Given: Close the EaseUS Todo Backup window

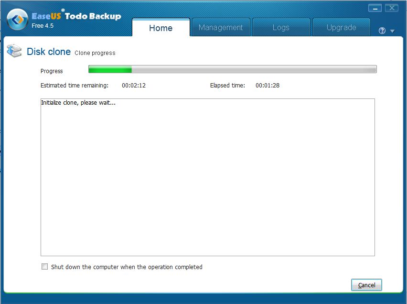Looking at the screenshot, I should coord(391,8).
